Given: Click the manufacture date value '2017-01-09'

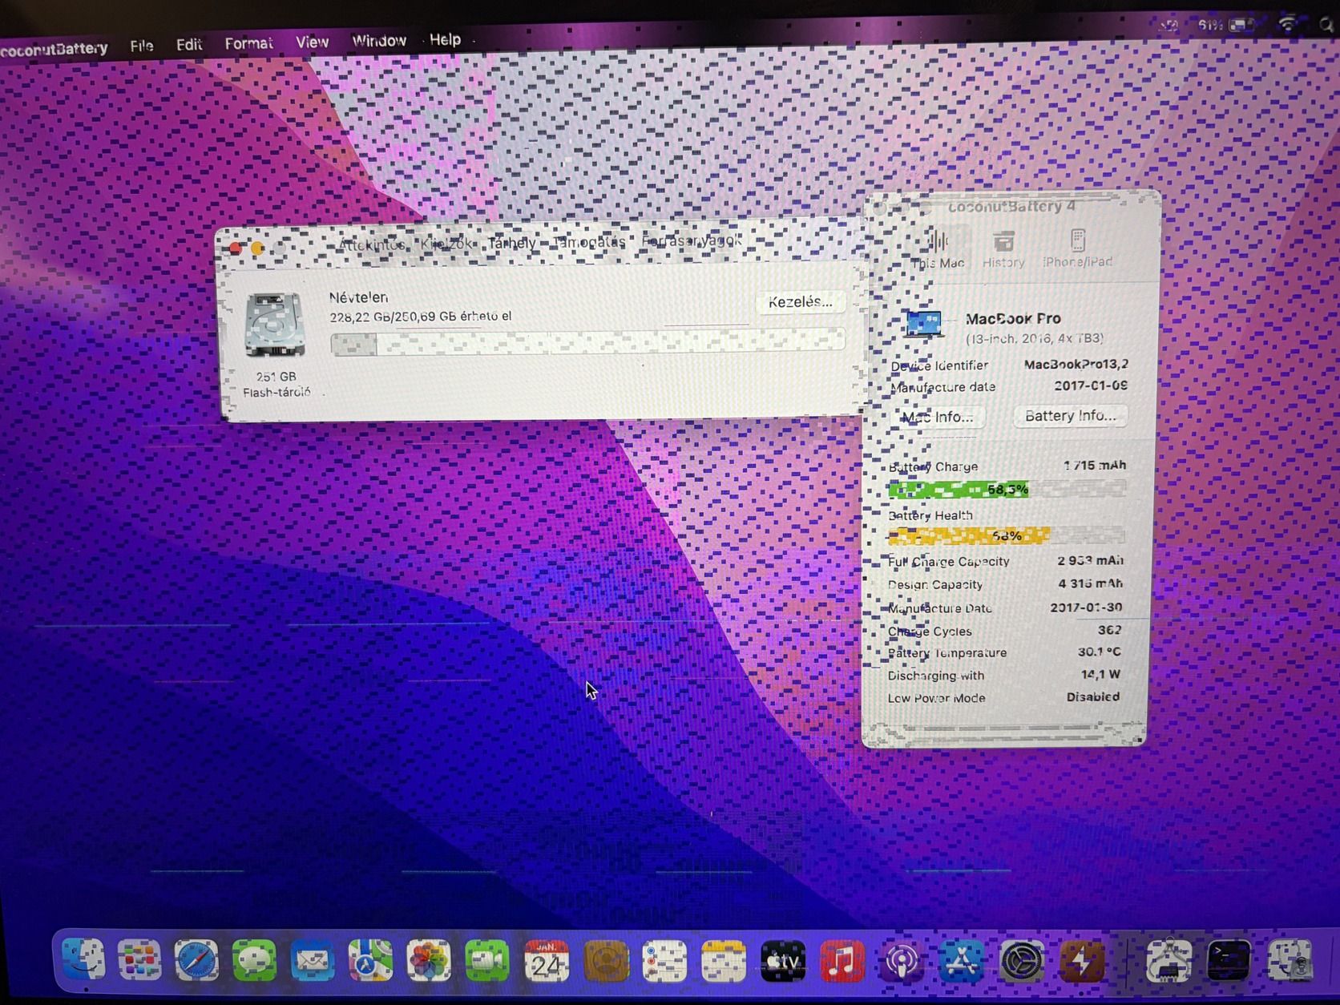Looking at the screenshot, I should click(x=1091, y=385).
